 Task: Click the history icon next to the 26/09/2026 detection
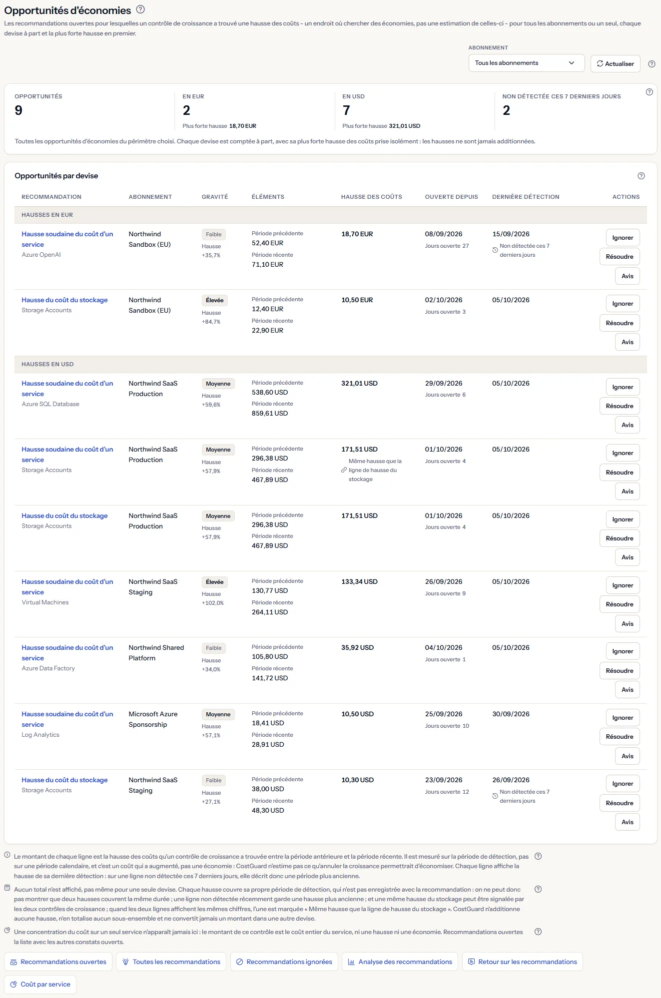pos(495,796)
